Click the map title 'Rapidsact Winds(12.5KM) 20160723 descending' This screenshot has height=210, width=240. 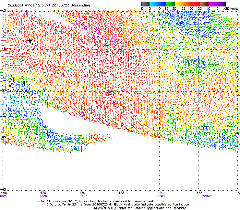pos(48,5)
